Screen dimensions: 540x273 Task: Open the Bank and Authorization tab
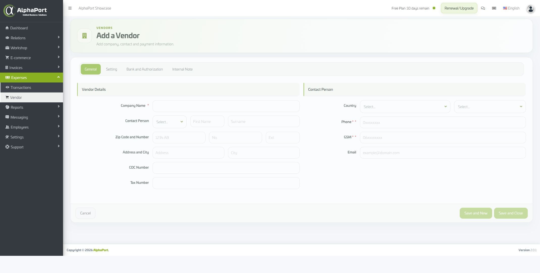coord(145,69)
